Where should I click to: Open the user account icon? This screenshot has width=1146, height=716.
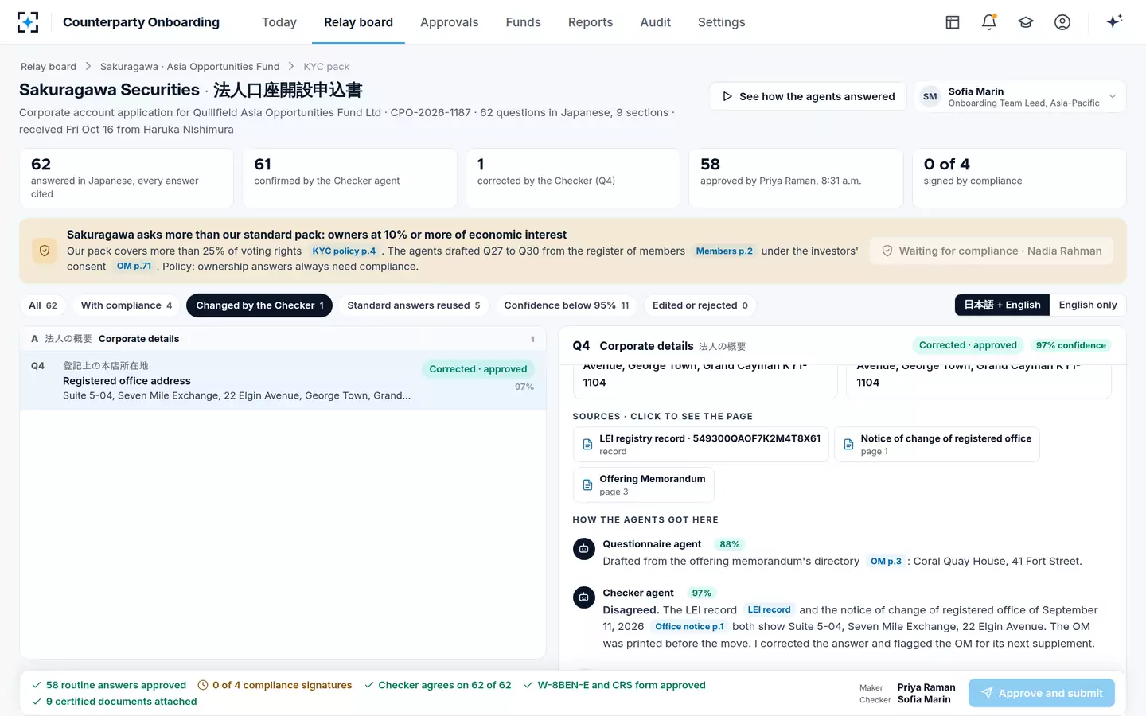1062,22
